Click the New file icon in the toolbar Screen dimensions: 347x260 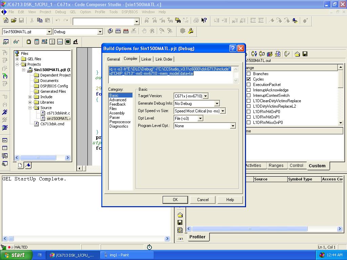pyautogui.click(x=6, y=21)
